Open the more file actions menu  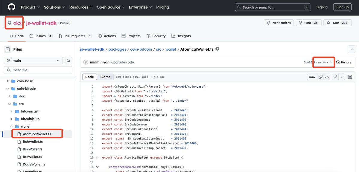352,49
